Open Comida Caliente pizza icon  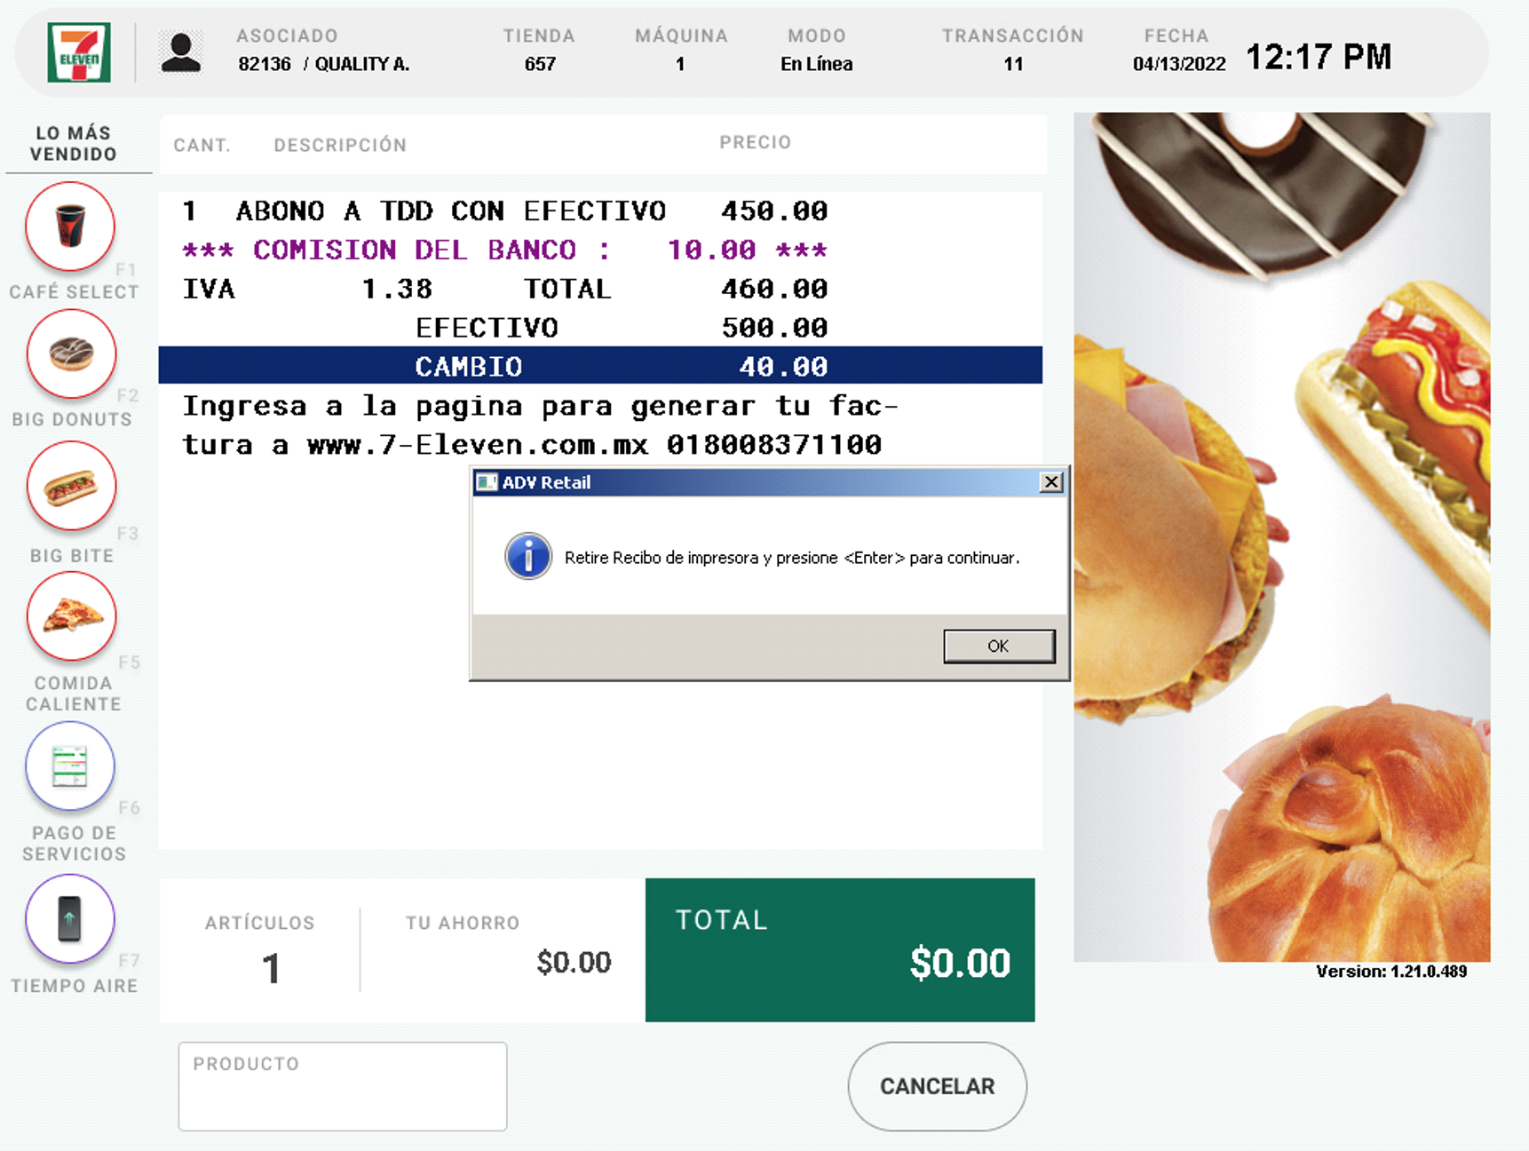click(71, 615)
